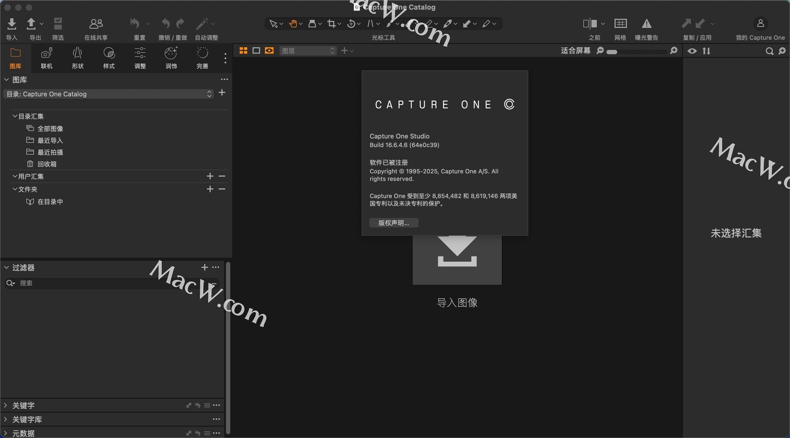Toggle the Before (之前) view
Image resolution: width=790 pixels, height=438 pixels.
click(590, 23)
